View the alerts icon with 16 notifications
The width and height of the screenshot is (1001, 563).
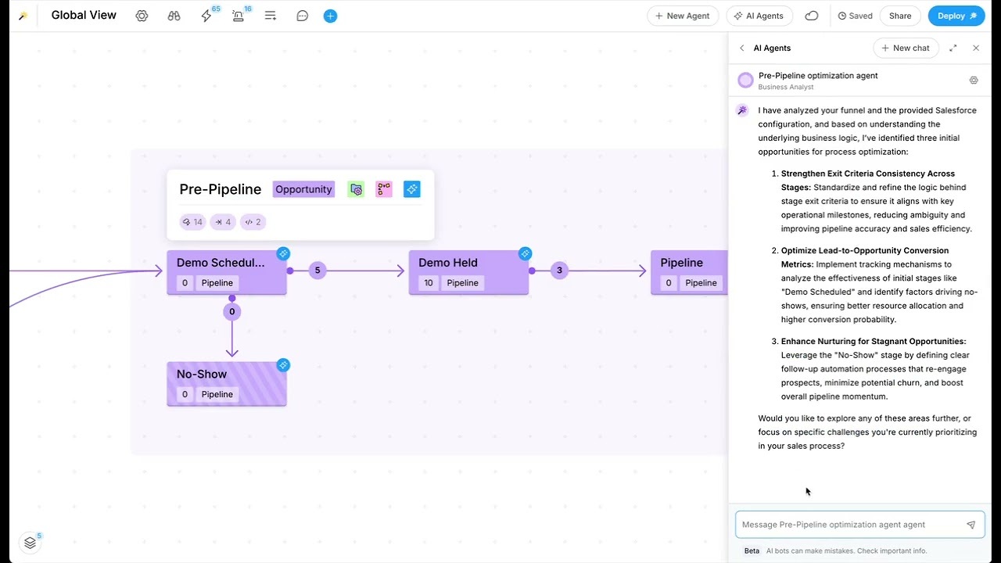(x=238, y=16)
